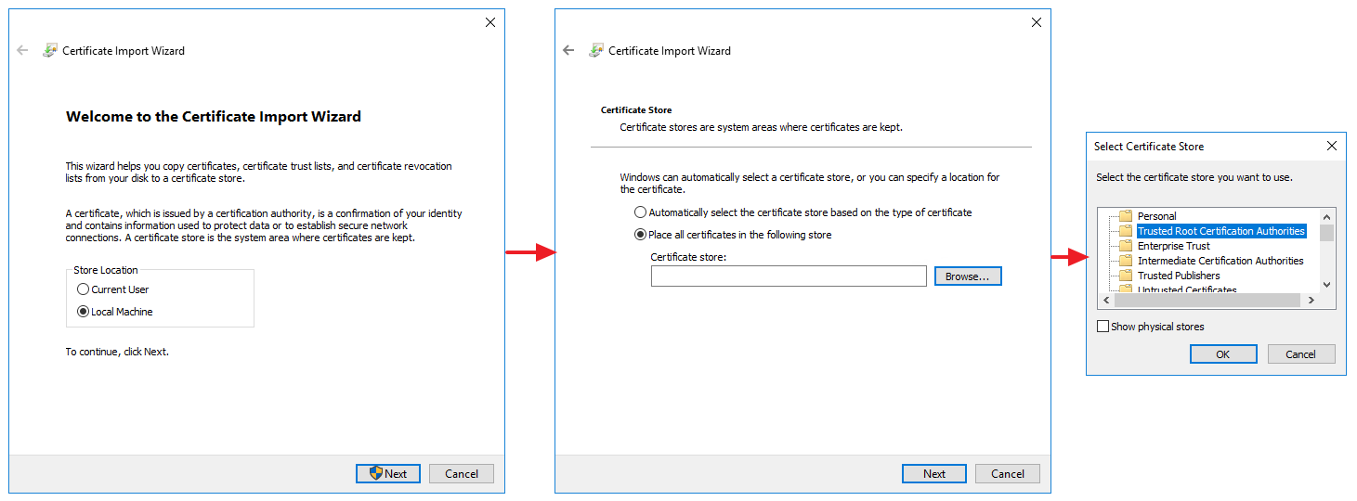This screenshot has height=501, width=1357.
Task: Click the Trusted Publishers folder icon
Action: [1125, 276]
